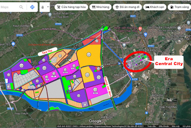Screen dimensions: 191x128
Task: Click the BÍCH DU area label
Action: [x=157, y=95]
